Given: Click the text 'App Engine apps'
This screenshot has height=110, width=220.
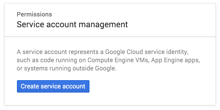Looking at the screenshot, I should tap(175, 61).
